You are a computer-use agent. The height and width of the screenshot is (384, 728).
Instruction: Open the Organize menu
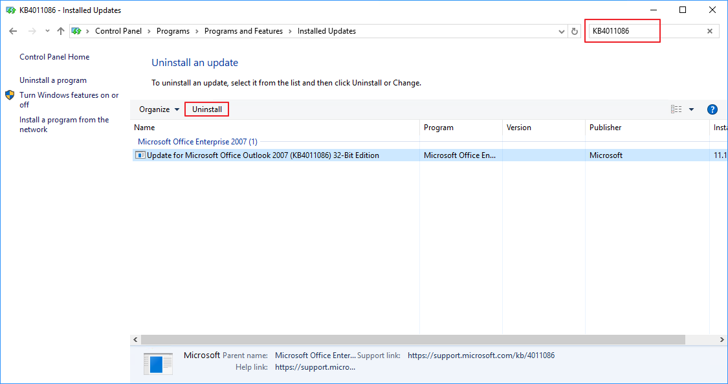(159, 109)
